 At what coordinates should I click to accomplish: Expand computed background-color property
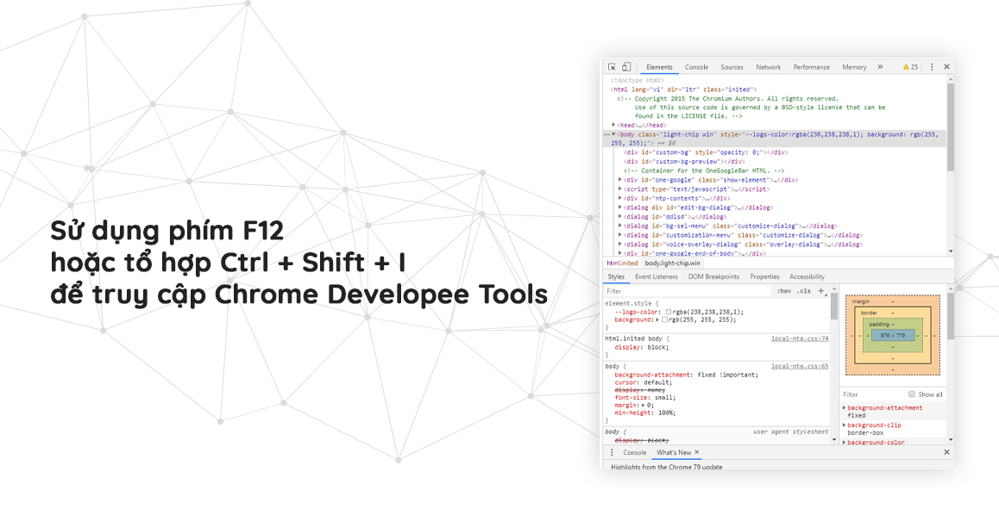coord(845,442)
